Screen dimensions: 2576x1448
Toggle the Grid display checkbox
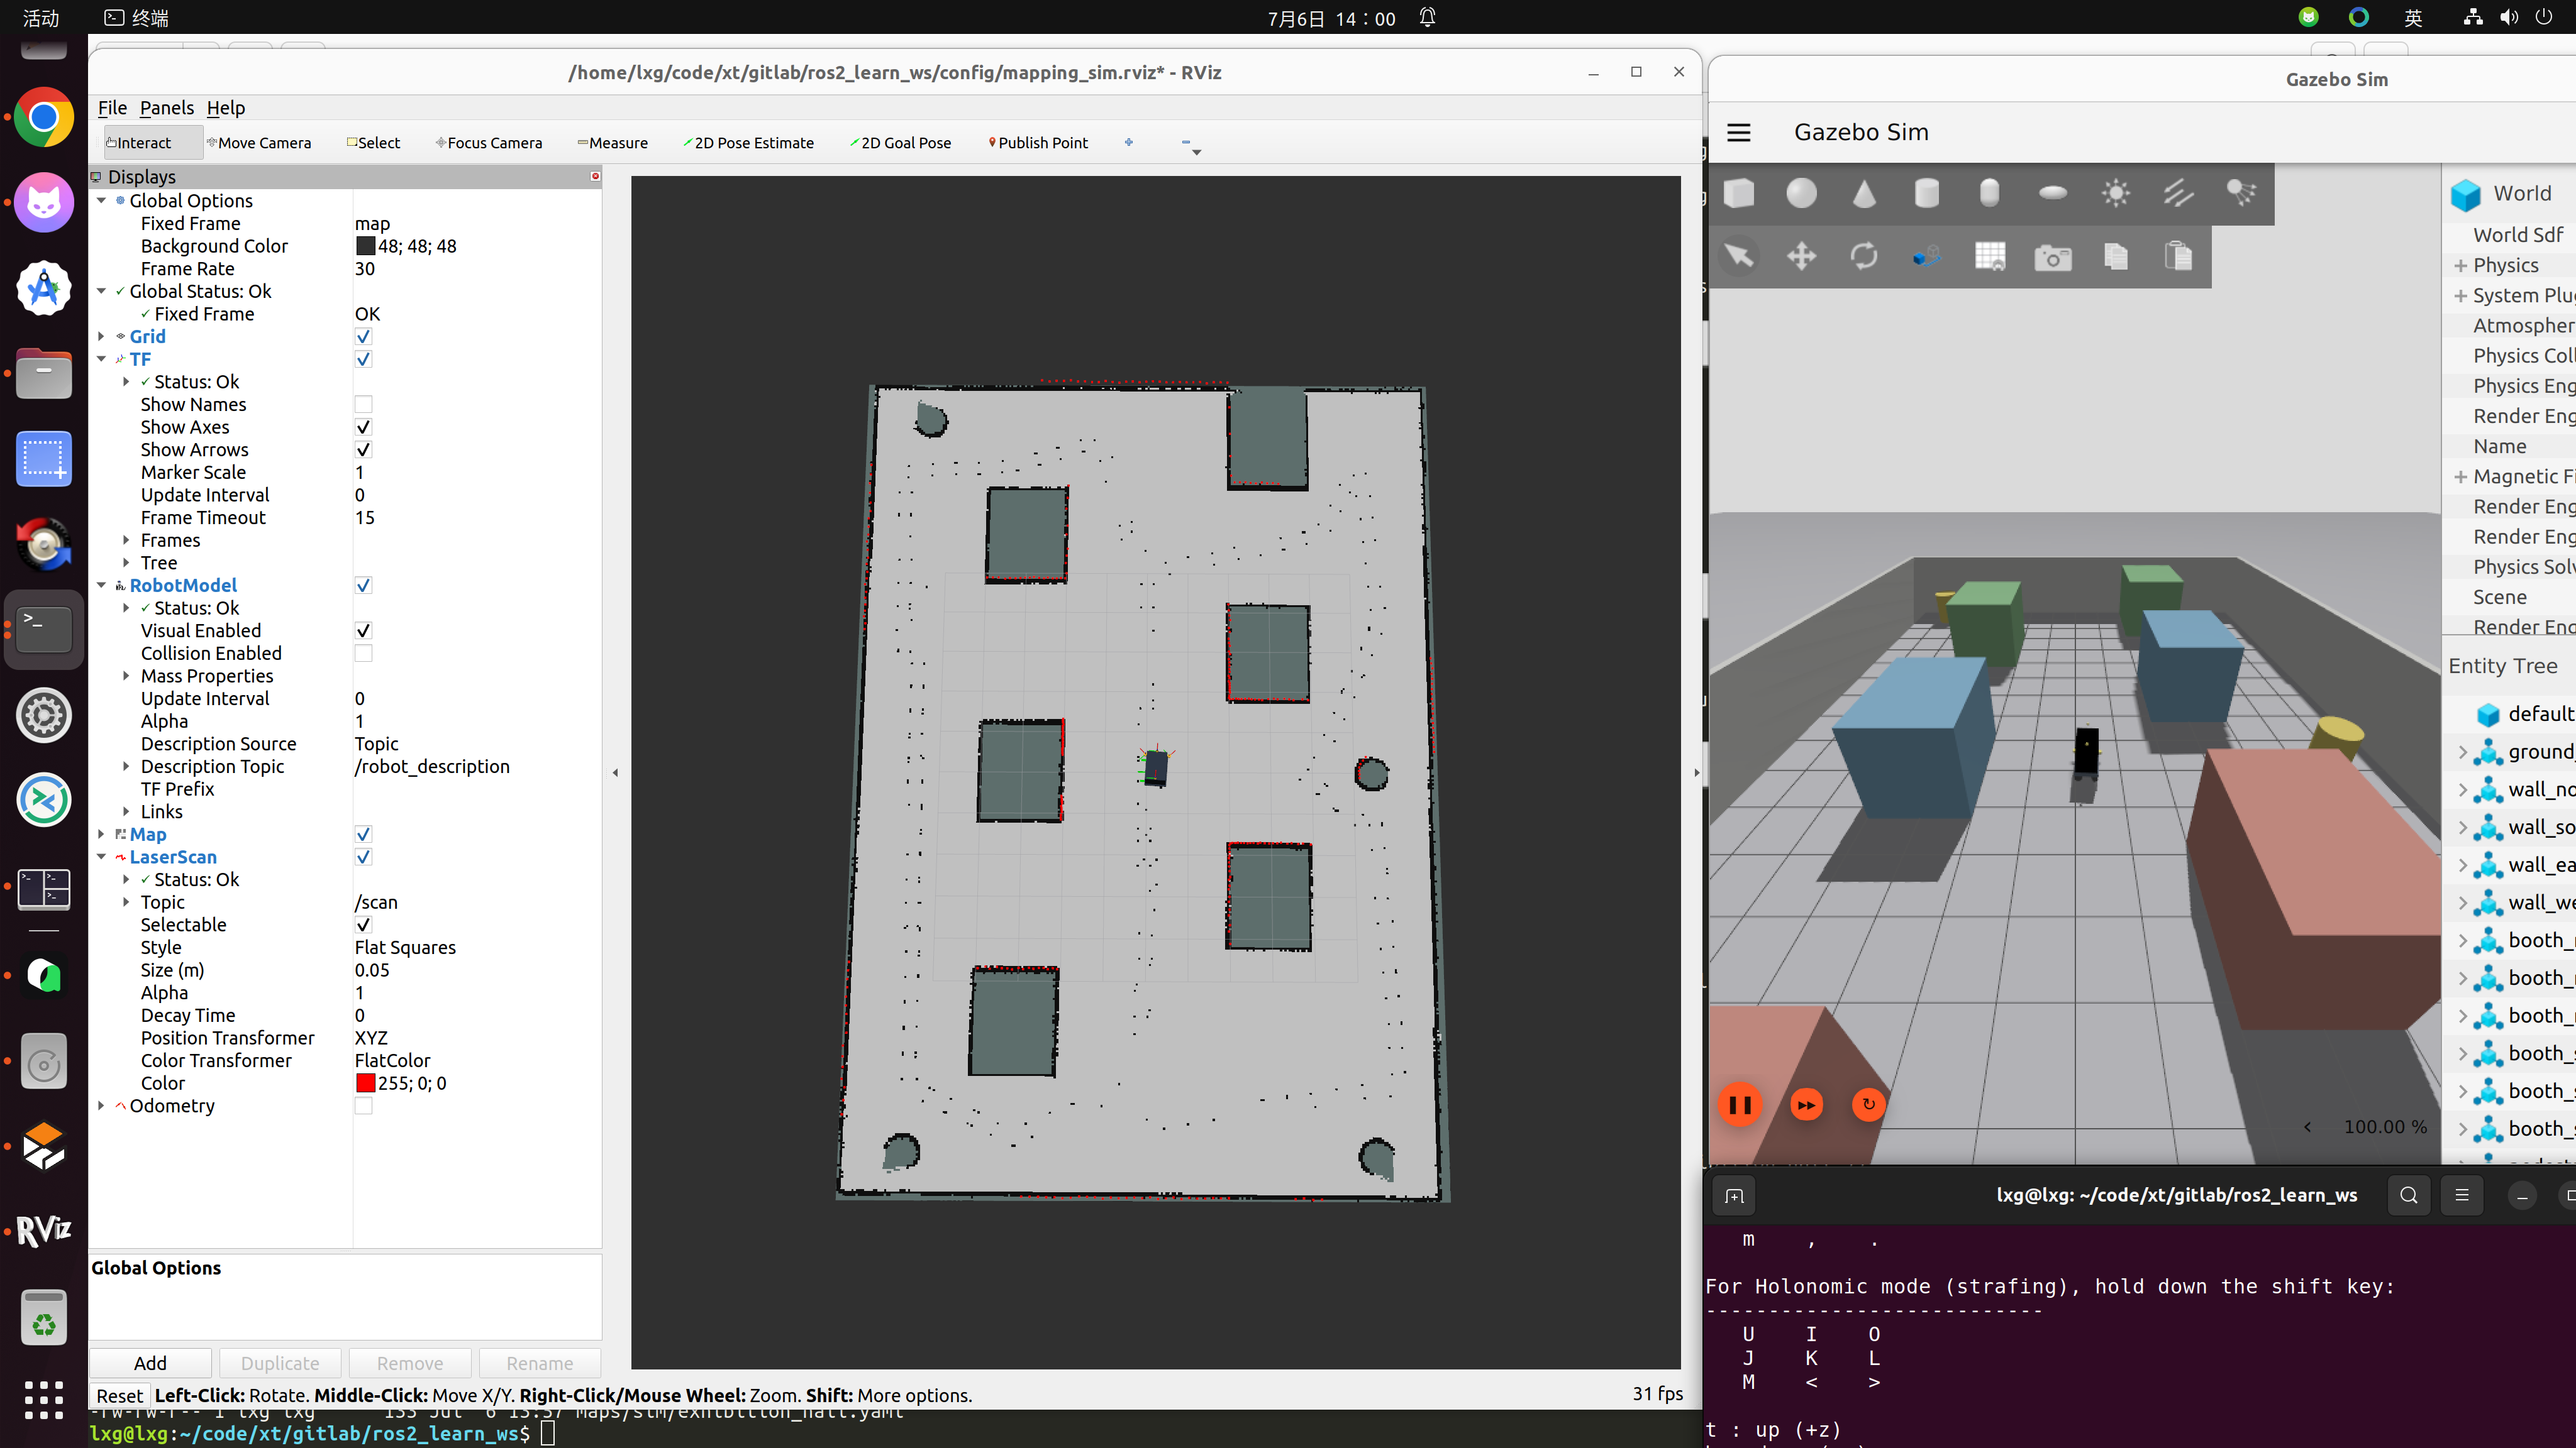click(363, 337)
